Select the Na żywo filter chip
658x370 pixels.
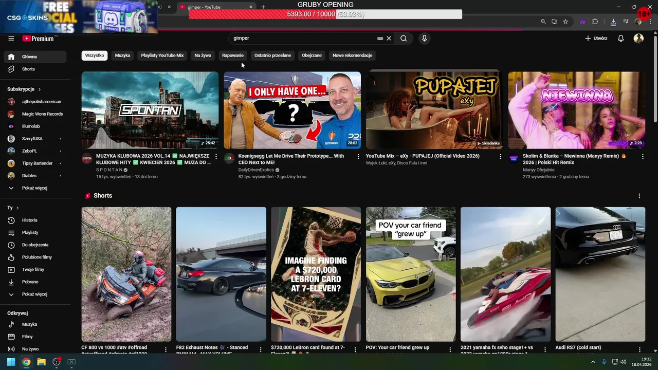pos(203,55)
